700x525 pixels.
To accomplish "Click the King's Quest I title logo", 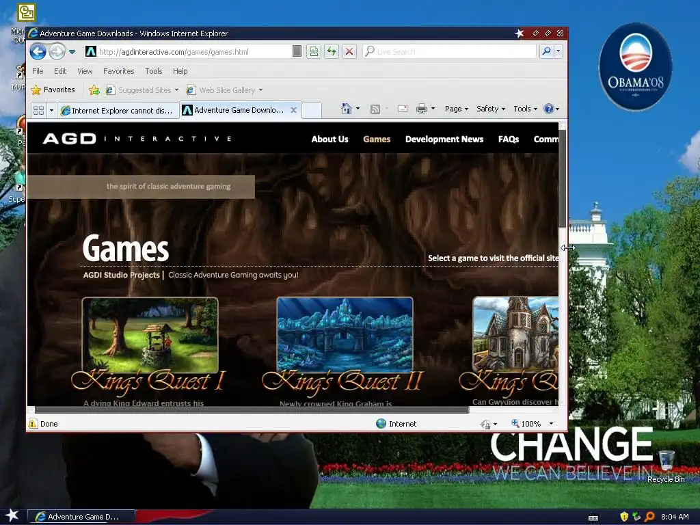I will tap(148, 383).
